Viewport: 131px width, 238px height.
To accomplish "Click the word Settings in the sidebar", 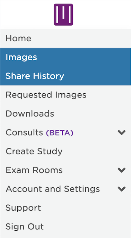I will (x=82, y=189).
